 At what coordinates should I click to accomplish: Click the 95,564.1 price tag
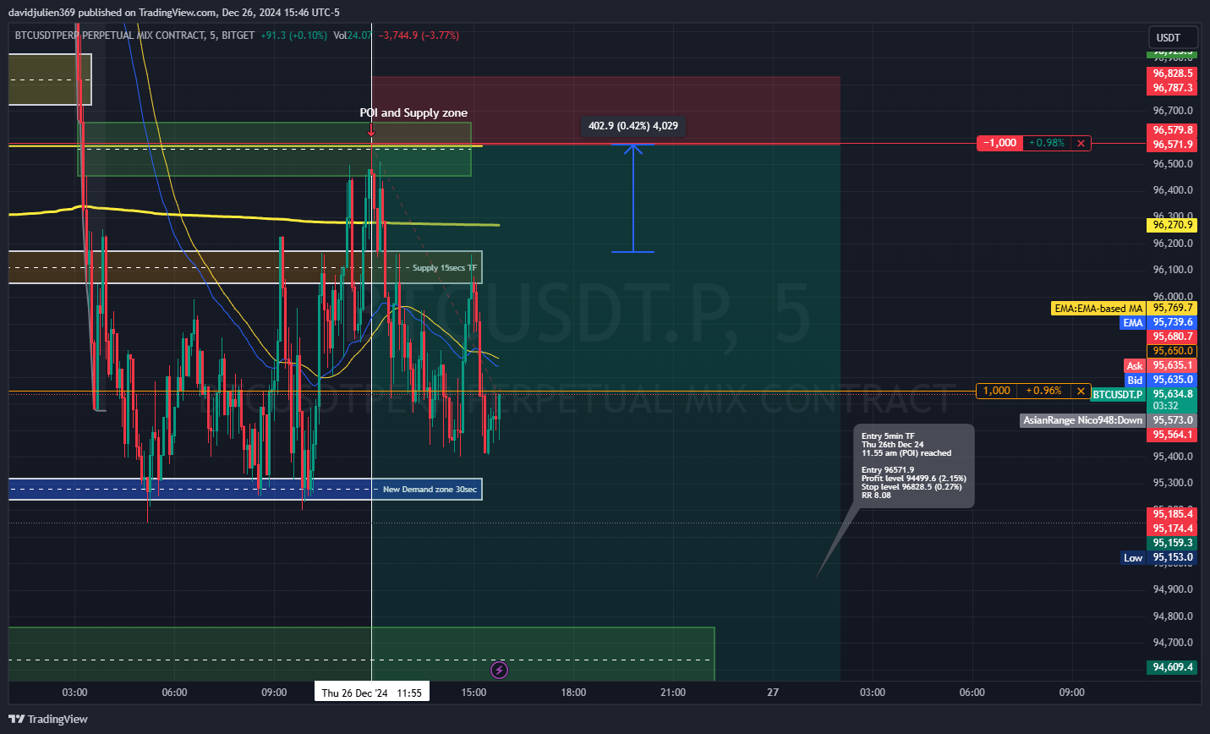point(1173,435)
